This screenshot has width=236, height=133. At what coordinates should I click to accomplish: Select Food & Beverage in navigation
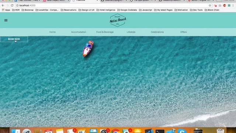[105, 32]
